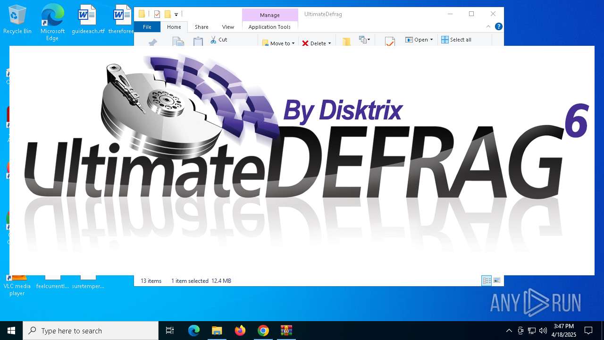Click the UltimateDefrag By Disktrix splash logo
The width and height of the screenshot is (604, 340).
point(302,161)
